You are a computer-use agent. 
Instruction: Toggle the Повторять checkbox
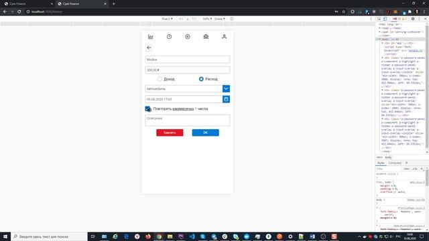click(147, 108)
